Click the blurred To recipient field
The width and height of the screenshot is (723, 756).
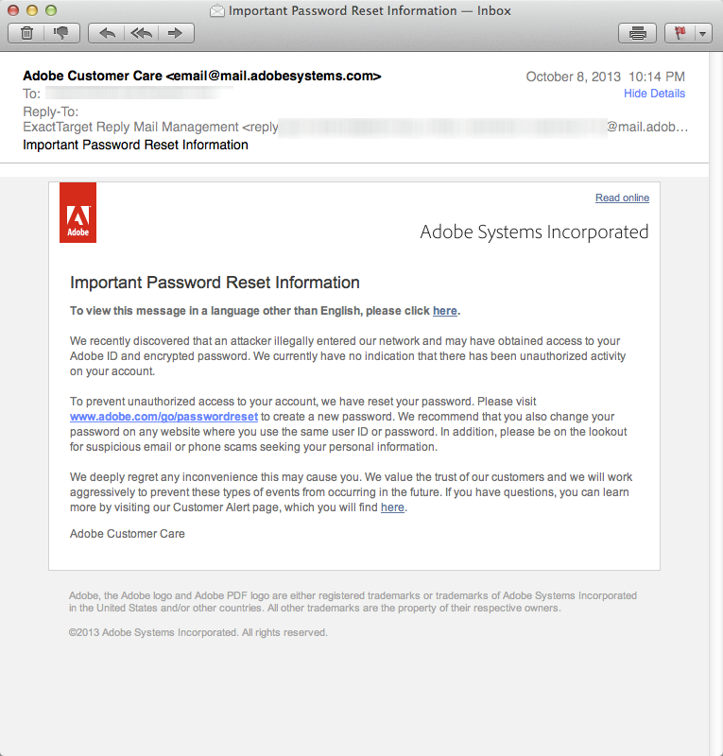tap(139, 93)
